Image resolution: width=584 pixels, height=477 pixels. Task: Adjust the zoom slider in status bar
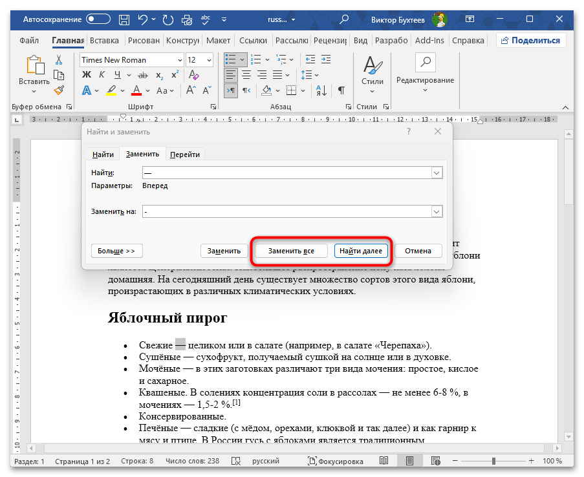[493, 461]
